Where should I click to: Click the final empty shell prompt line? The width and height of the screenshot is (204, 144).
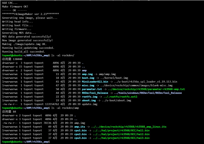(26, 142)
